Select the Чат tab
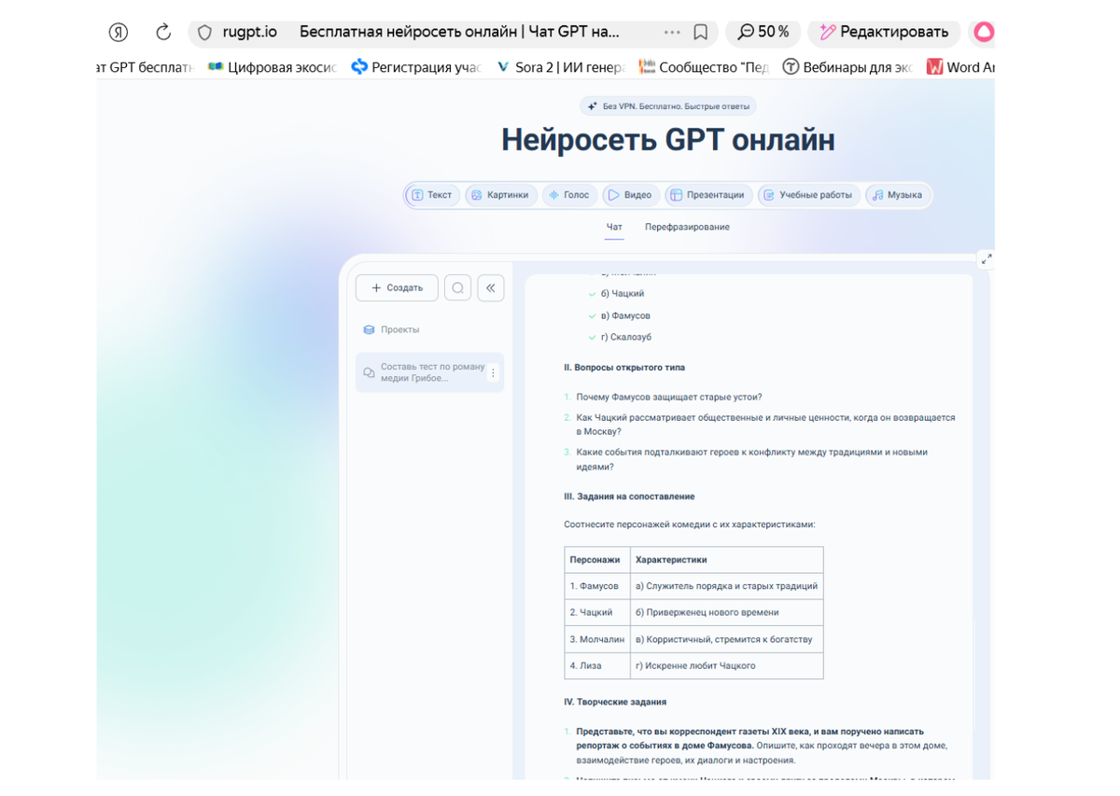 click(x=614, y=227)
